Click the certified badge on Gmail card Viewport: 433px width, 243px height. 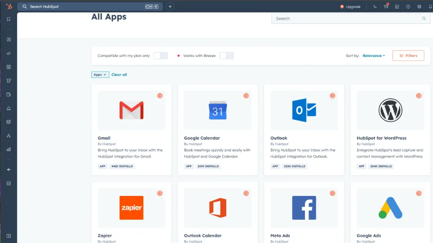pyautogui.click(x=160, y=96)
